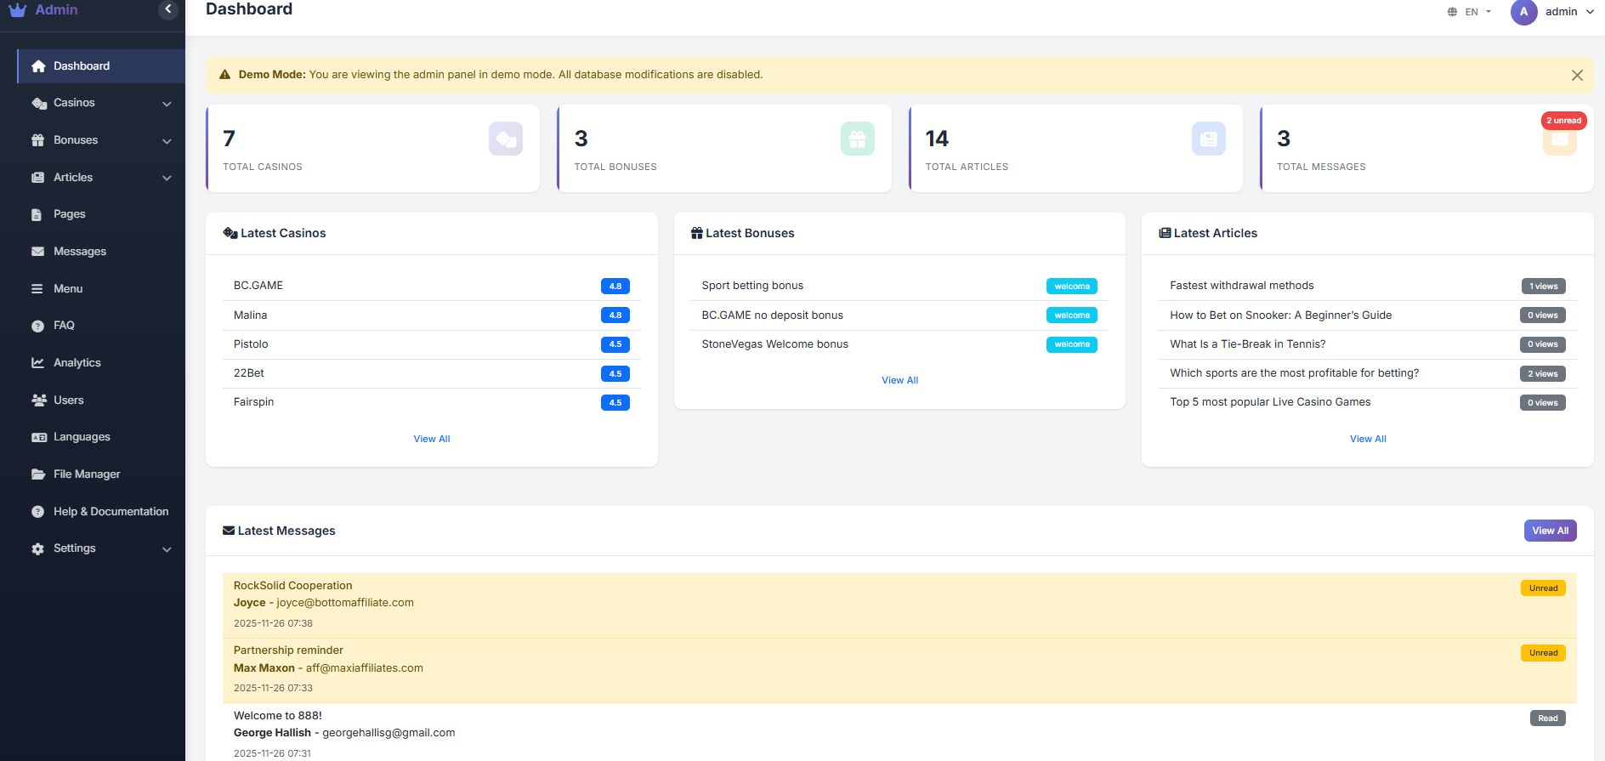This screenshot has height=761, width=1605.
Task: Open the EN language dropdown
Action: 1470,12
